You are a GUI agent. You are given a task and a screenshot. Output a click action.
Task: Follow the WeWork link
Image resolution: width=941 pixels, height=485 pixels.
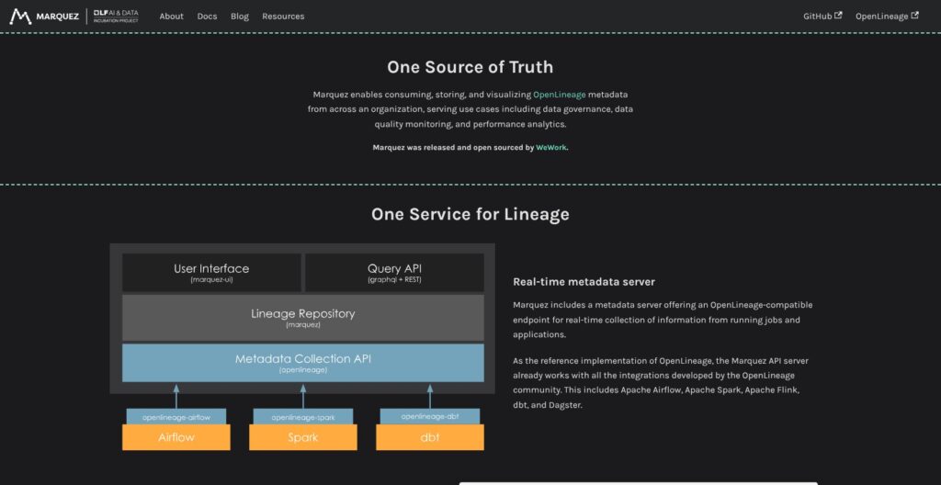(x=551, y=147)
